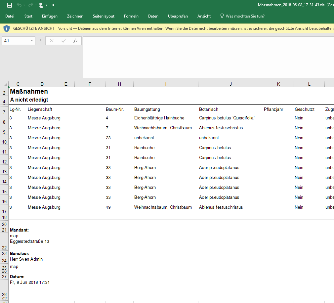Open the Customize Quick Access Toolbar dropdown

coord(54,5)
